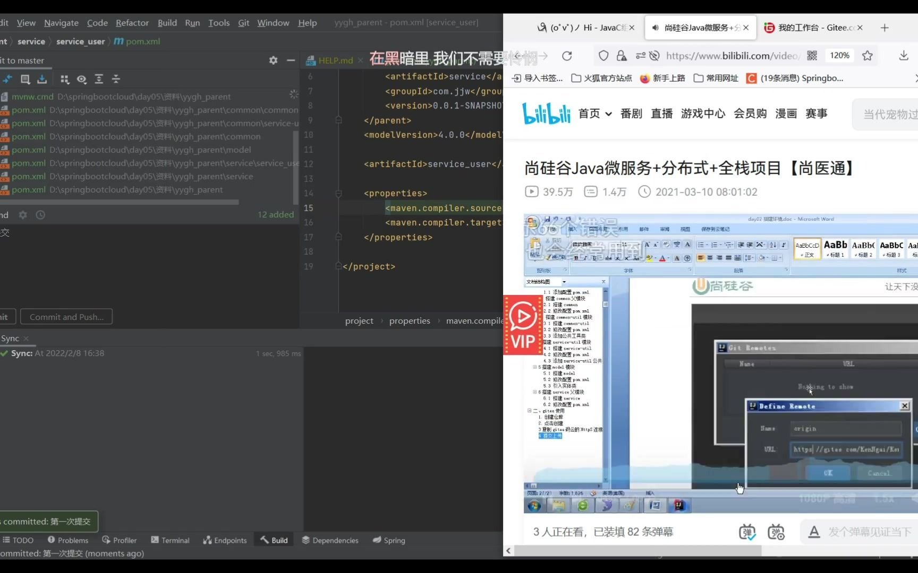The width and height of the screenshot is (918, 573).
Task: Open the Problems tool window
Action: tap(67, 540)
